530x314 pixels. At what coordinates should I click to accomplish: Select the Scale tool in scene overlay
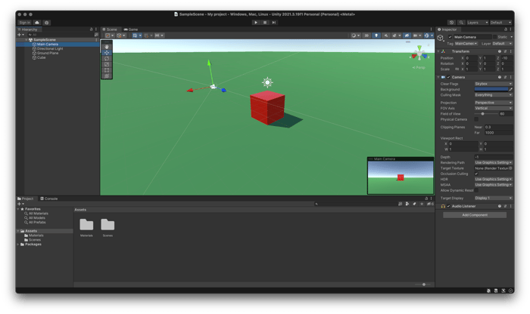click(107, 64)
